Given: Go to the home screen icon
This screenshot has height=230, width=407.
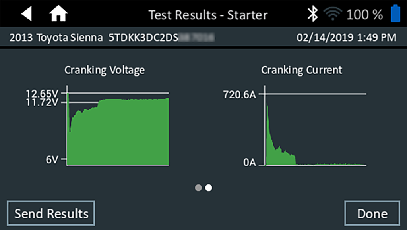Looking at the screenshot, I should tap(58, 14).
